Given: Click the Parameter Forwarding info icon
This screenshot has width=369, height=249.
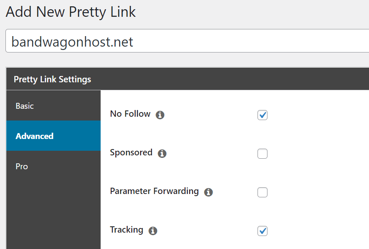Looking at the screenshot, I should (x=208, y=192).
